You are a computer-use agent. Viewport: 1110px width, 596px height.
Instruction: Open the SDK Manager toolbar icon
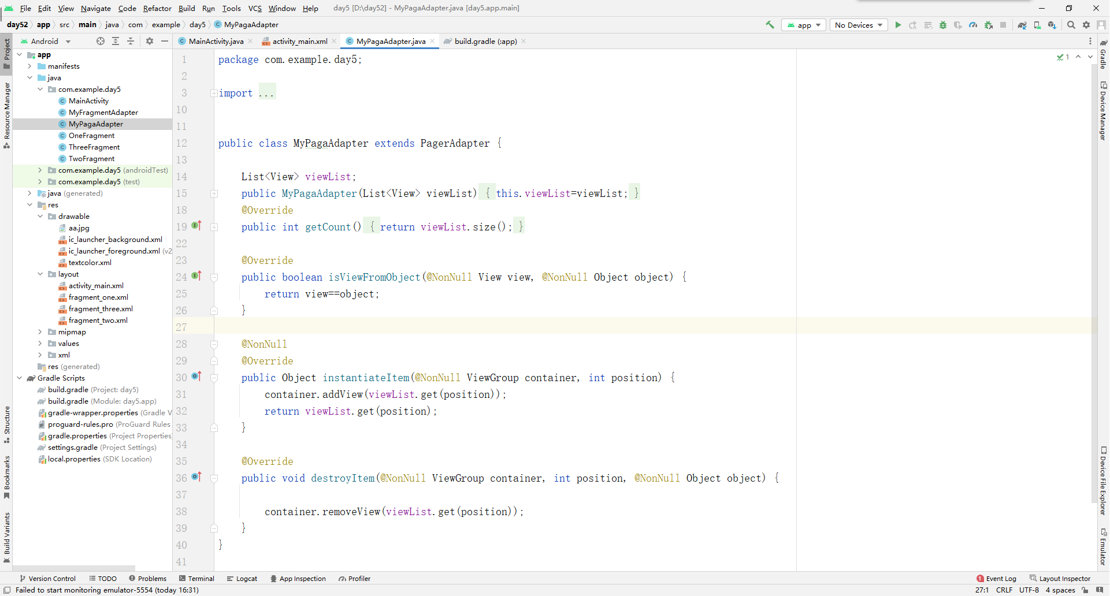pos(1052,25)
